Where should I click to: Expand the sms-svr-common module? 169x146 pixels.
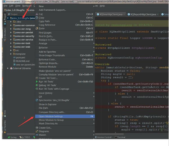coord(11,25)
